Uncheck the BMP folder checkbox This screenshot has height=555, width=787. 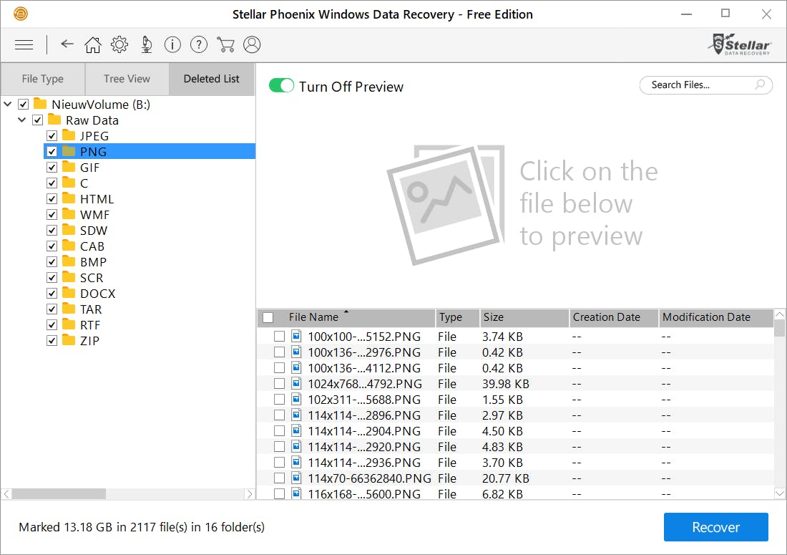(x=52, y=261)
